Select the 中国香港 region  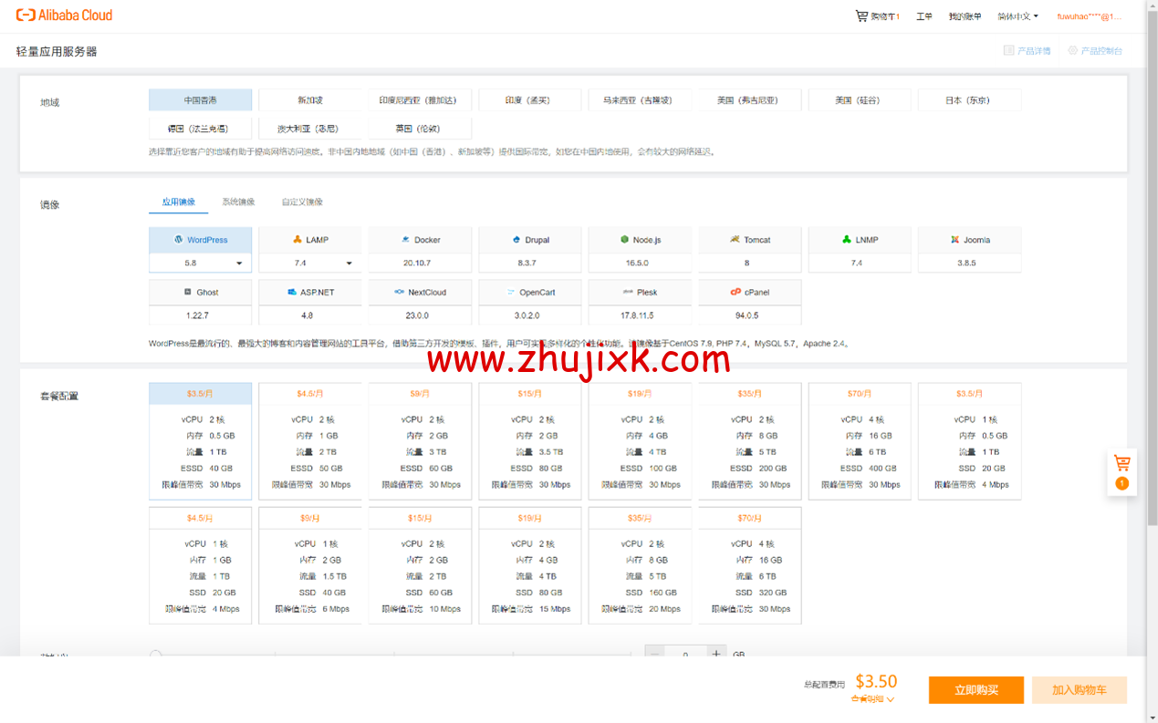pos(200,99)
